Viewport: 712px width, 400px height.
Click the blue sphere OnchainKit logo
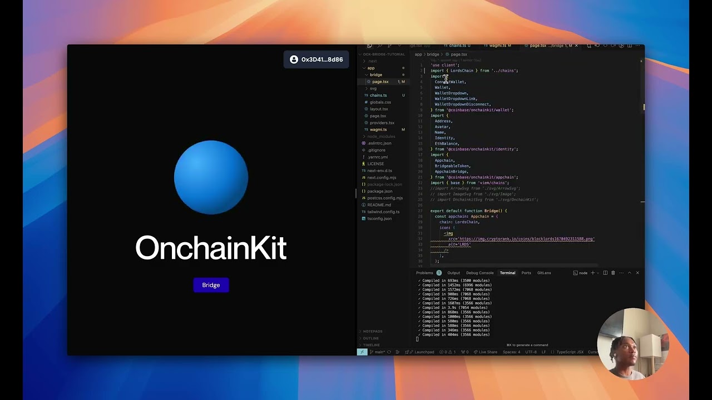point(211,177)
